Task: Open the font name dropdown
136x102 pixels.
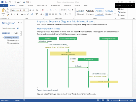Action: click(22, 10)
